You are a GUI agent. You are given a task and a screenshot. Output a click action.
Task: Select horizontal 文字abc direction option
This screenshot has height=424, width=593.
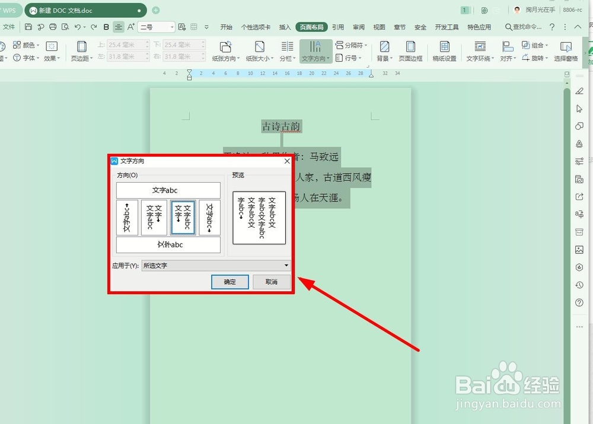pos(168,190)
